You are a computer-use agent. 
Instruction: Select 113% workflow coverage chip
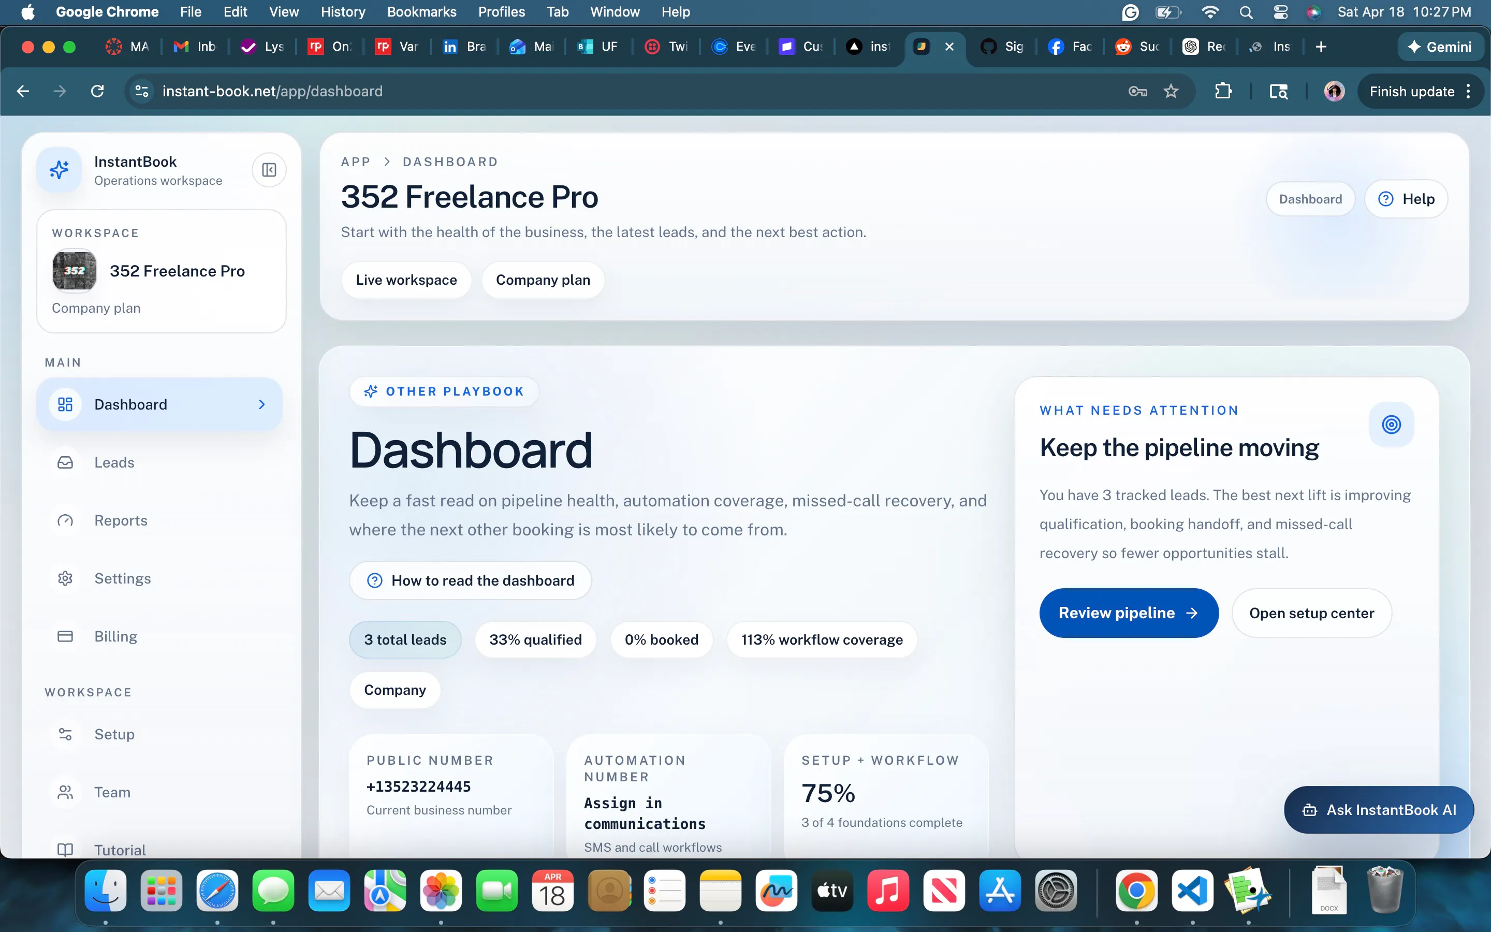coord(822,639)
